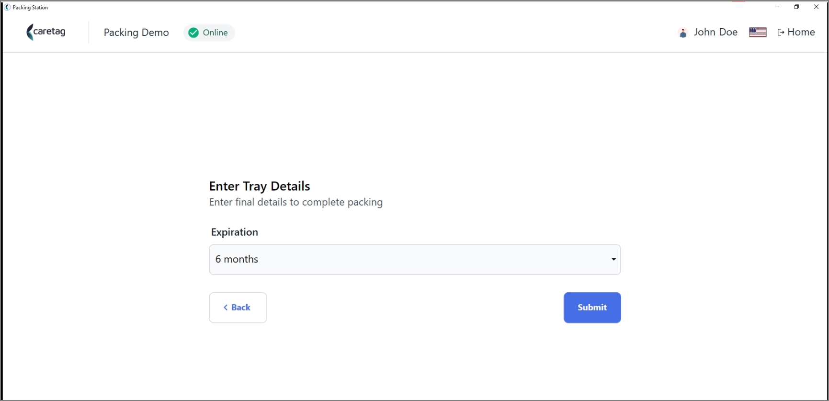Click the caretag logo

point(46,32)
